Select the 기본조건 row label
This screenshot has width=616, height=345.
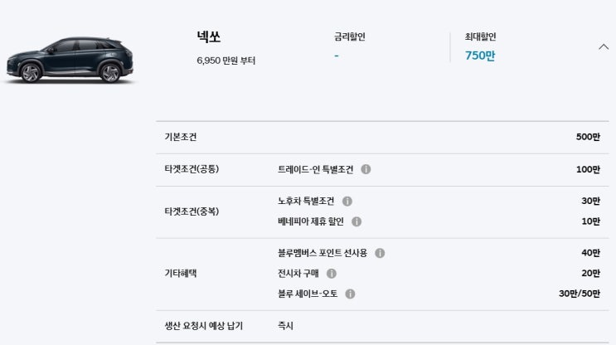181,137
